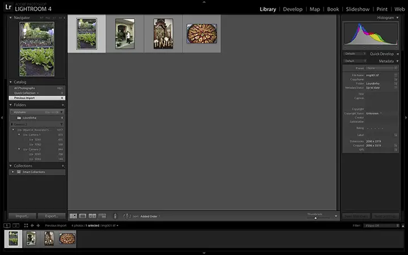Viewport: 408px width, 255px height.
Task: Collapse the Camera 1 folder
Action: click(19, 135)
